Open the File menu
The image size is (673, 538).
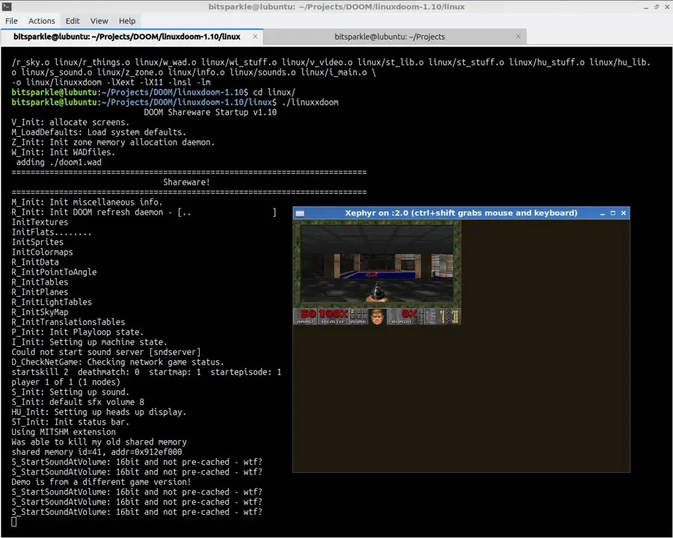[11, 21]
